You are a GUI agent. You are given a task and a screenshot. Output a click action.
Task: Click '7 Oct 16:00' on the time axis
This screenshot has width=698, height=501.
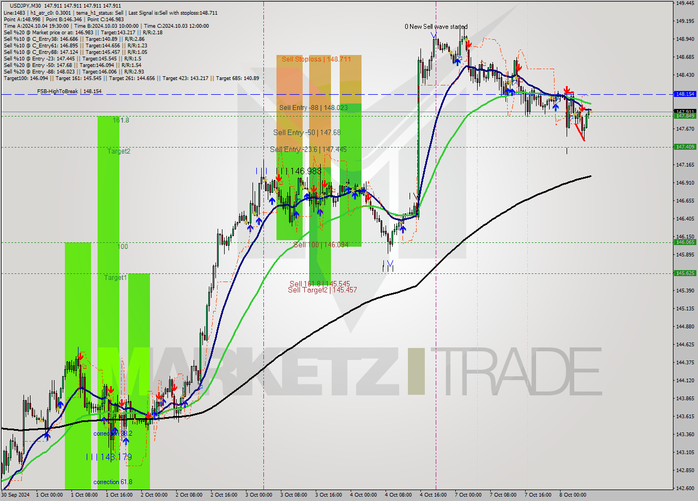pos(538,495)
